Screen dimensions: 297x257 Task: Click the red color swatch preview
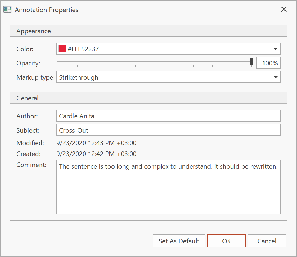62,49
